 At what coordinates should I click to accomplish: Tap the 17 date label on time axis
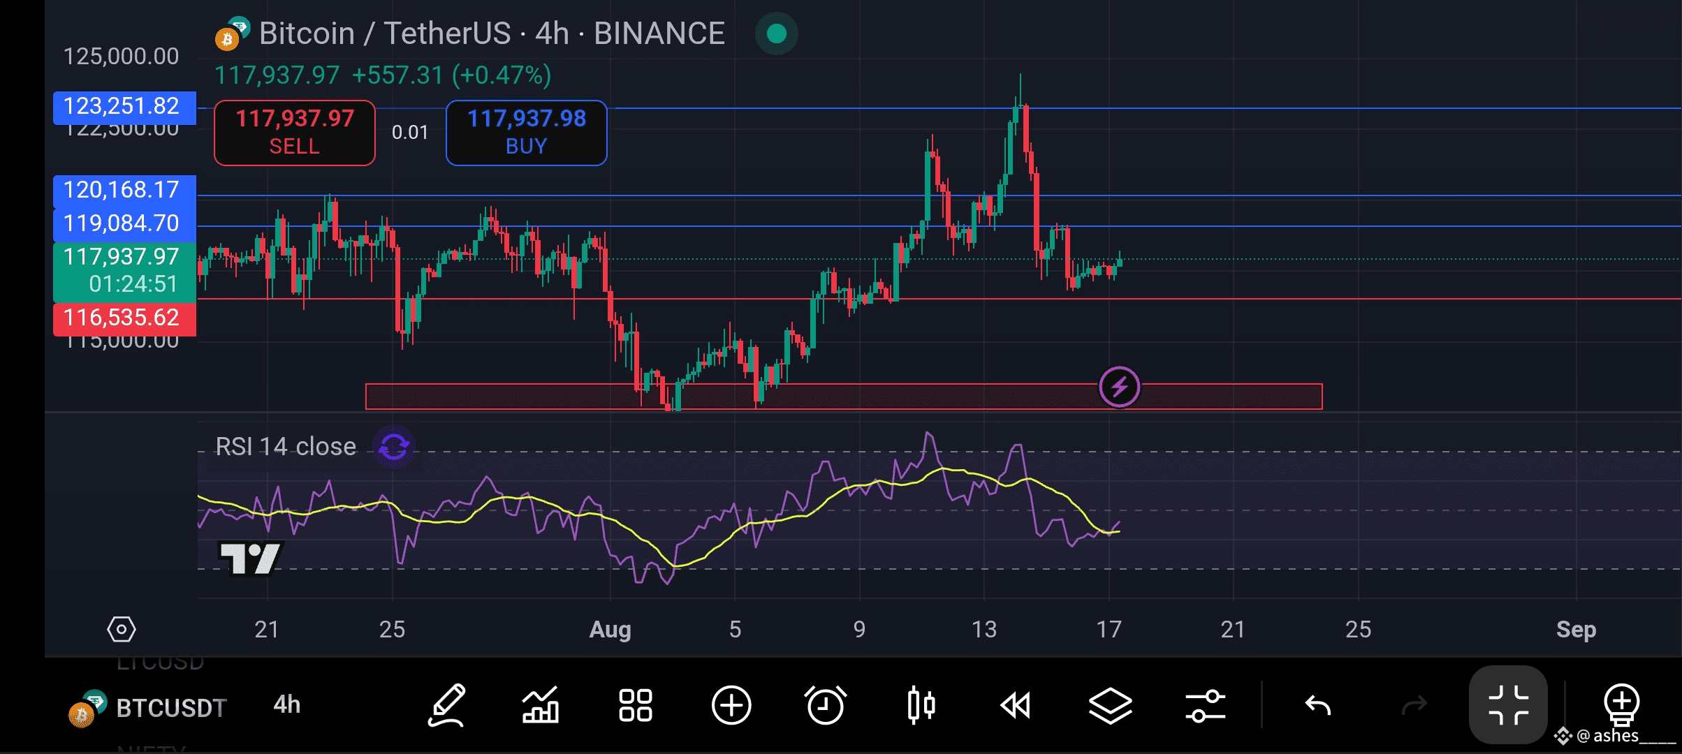[1109, 630]
